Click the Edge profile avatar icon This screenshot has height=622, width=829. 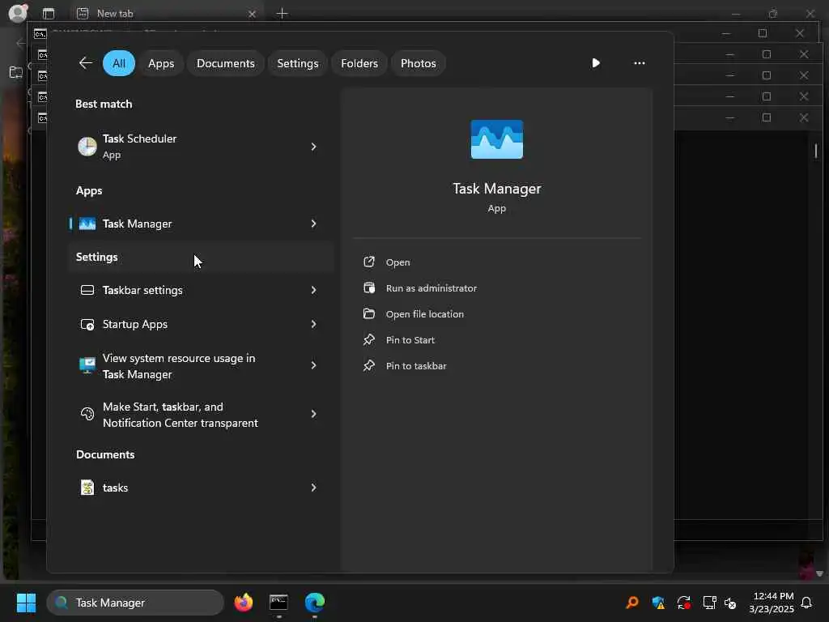point(18,13)
